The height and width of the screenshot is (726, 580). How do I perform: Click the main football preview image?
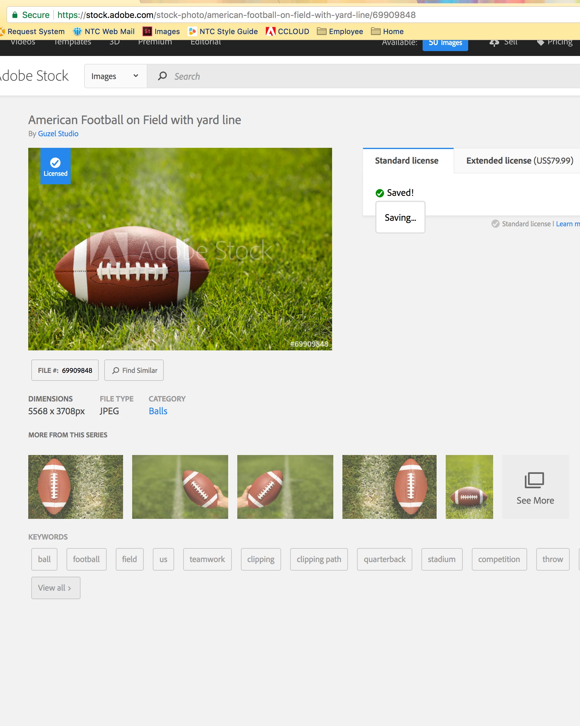[x=180, y=249]
